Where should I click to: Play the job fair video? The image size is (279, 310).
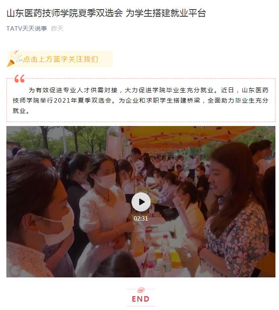[141, 202]
